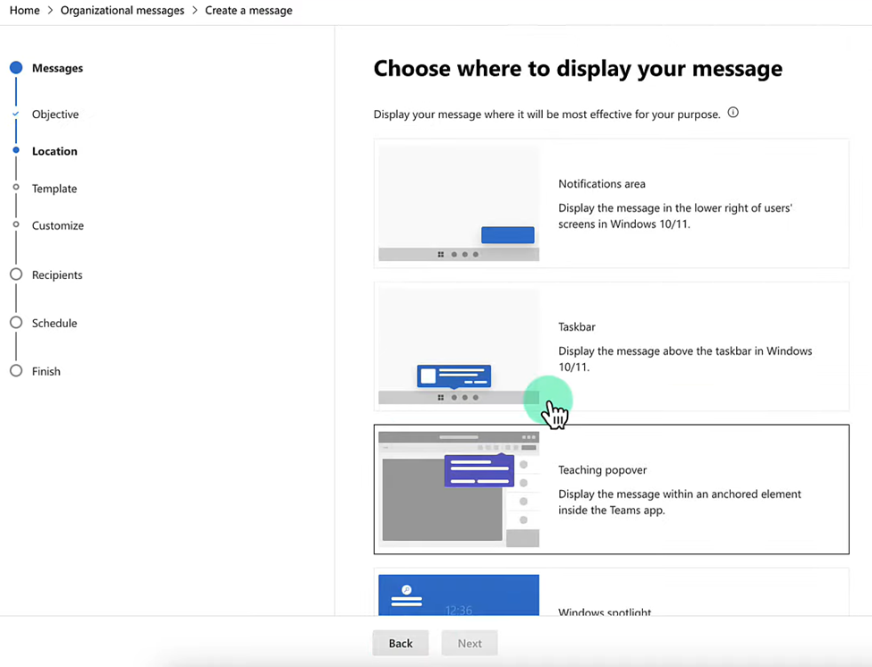Choose the Taskbar location card

point(611,346)
